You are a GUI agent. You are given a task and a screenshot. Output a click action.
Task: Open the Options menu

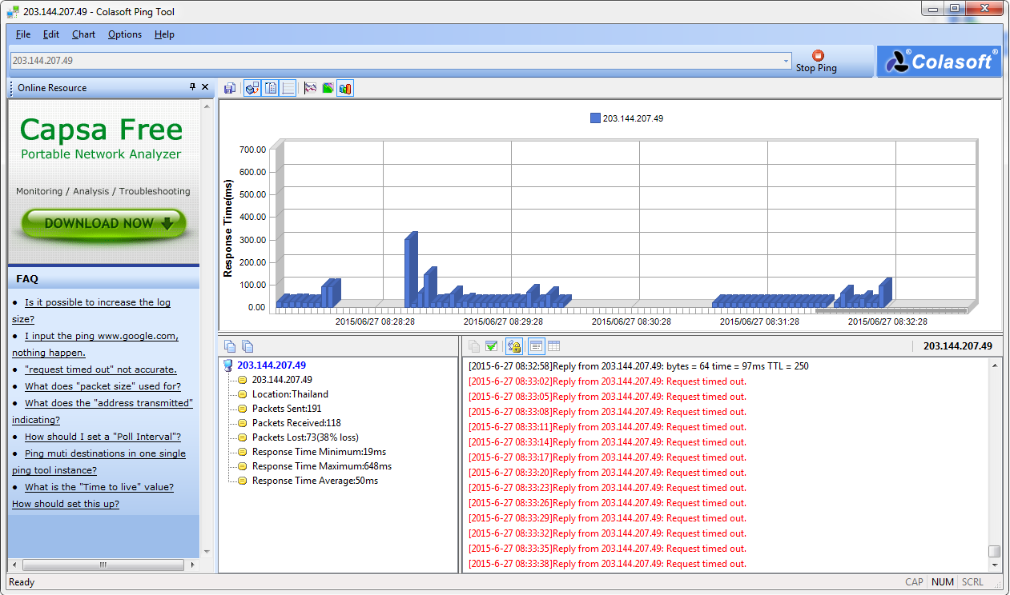coord(125,34)
